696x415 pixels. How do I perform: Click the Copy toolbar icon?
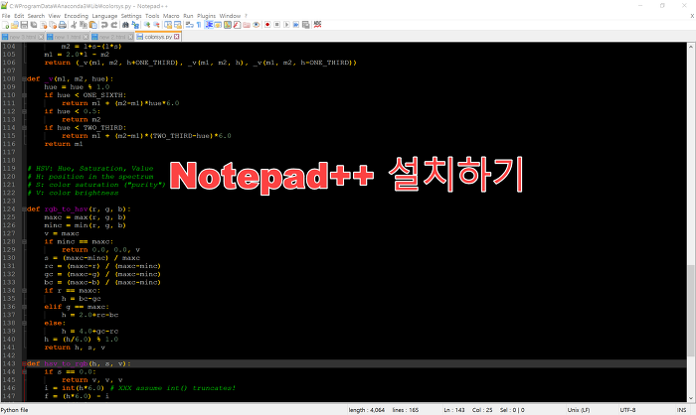(84, 25)
